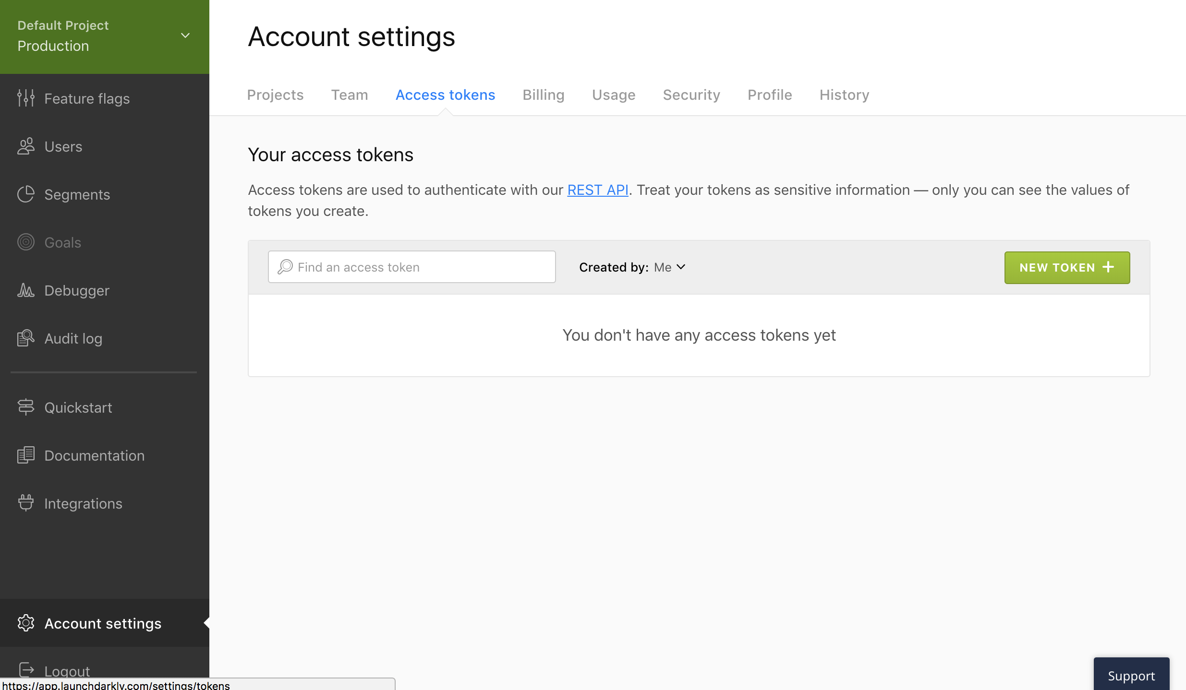Image resolution: width=1186 pixels, height=690 pixels.
Task: Click the Quickstart signpost icon
Action: coord(26,407)
